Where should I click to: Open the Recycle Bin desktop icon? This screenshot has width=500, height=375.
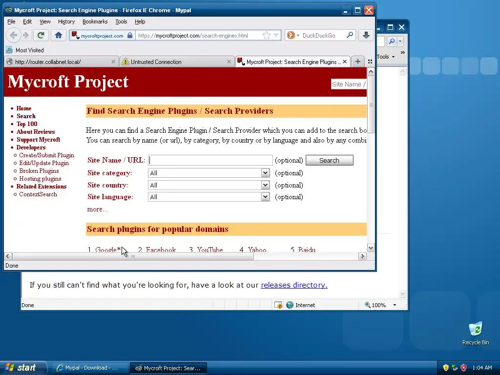[476, 333]
